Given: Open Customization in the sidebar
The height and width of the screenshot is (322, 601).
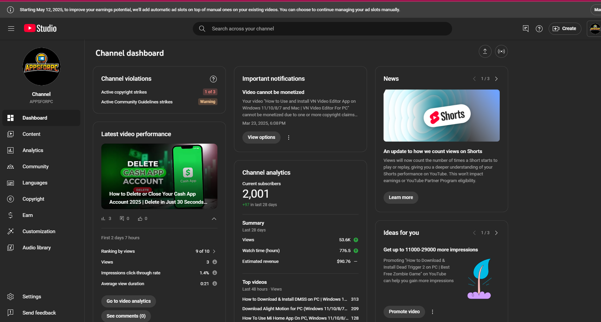Looking at the screenshot, I should [41, 231].
